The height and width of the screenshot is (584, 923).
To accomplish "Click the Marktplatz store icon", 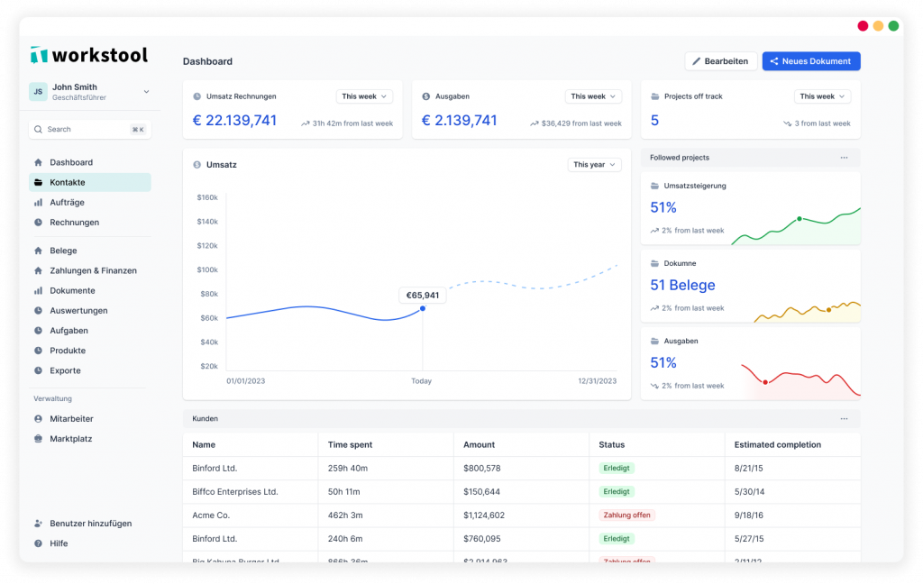I will pos(38,439).
